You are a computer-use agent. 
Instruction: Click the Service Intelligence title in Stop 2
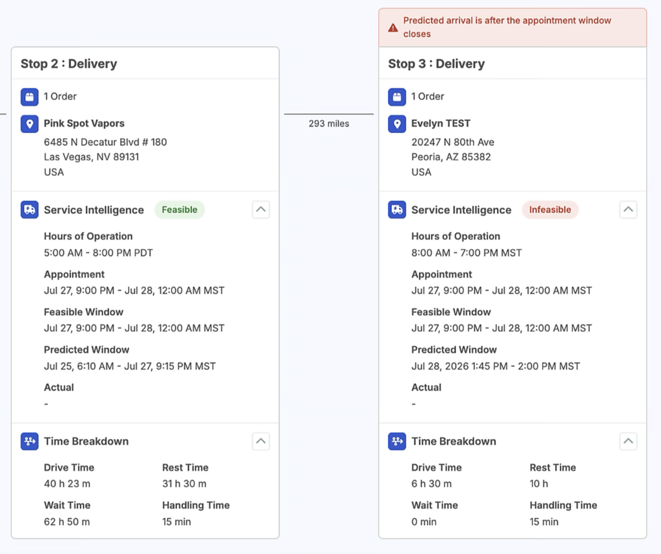click(x=94, y=210)
